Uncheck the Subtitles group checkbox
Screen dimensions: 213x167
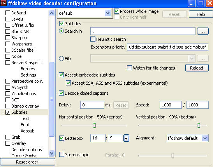coord(62,24)
